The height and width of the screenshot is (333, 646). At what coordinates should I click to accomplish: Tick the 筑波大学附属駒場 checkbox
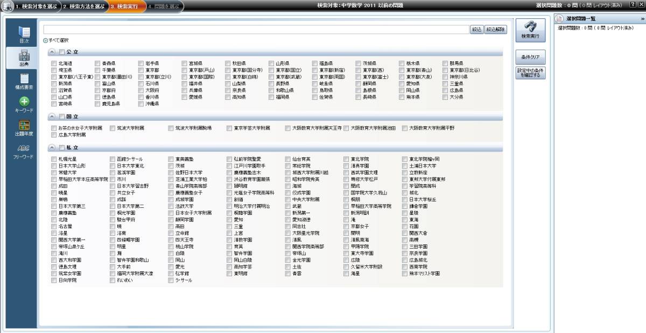click(171, 128)
